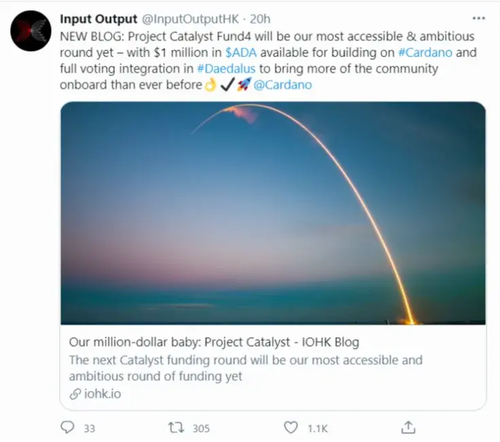This screenshot has width=500, height=442.
Task: Click the reply speech bubble icon
Action: [x=68, y=428]
